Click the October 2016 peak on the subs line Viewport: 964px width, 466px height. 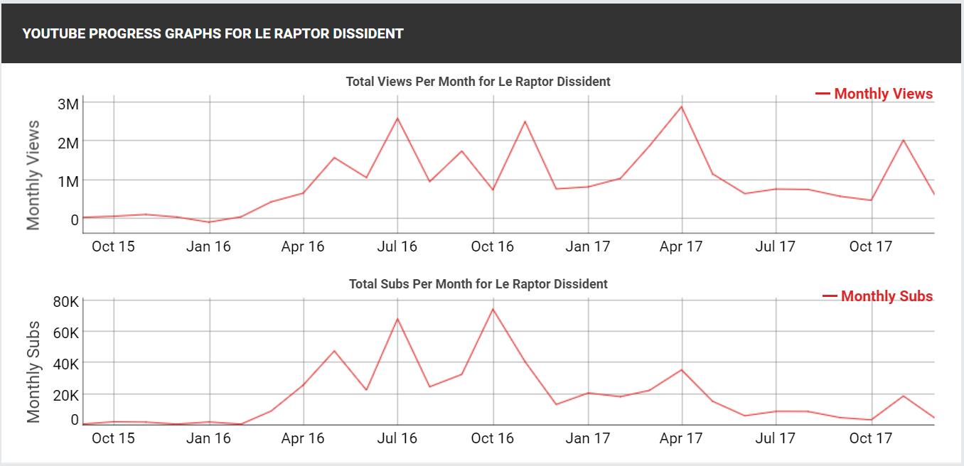tap(493, 308)
